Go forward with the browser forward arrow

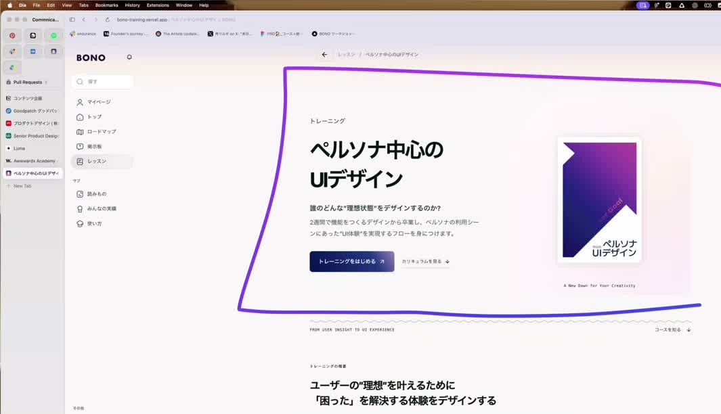(x=95, y=20)
